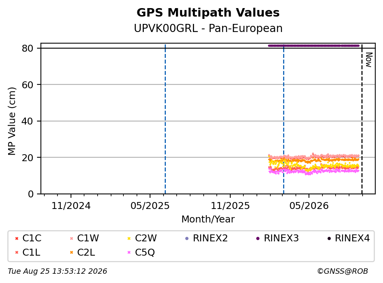Viewport: 383px width, 283px height.
Task: Click the blue dashed line near 03/2026
Action: tap(283, 119)
